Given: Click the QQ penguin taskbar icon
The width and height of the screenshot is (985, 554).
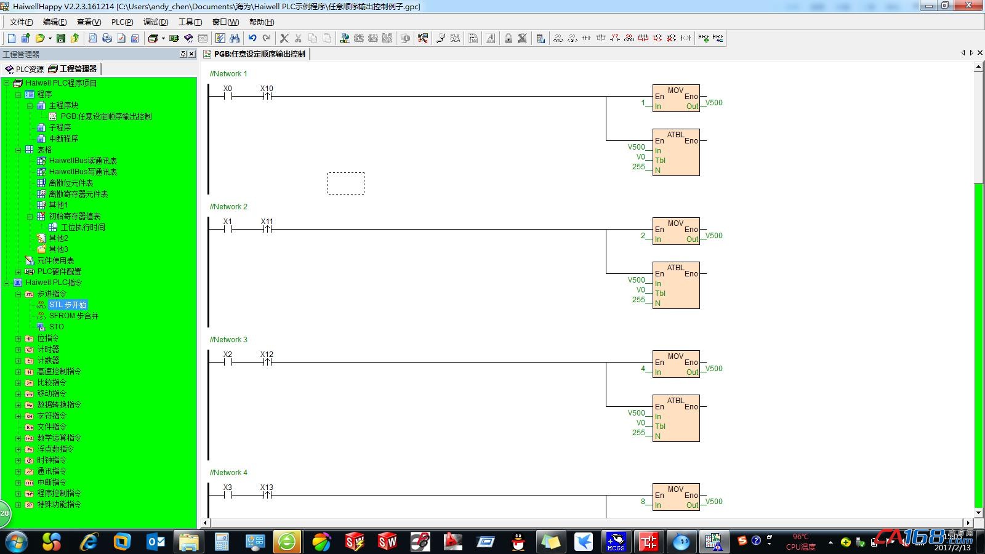Looking at the screenshot, I should point(518,542).
